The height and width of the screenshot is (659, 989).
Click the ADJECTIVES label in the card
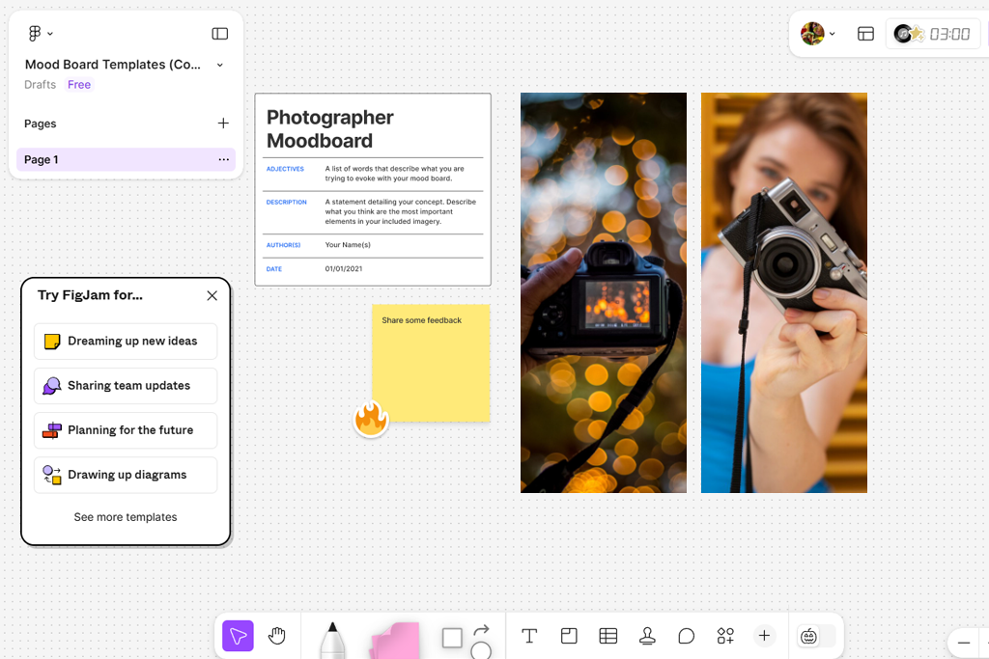click(285, 169)
